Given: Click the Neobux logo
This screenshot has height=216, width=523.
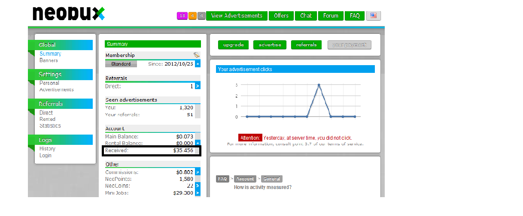Looking at the screenshot, I should (x=69, y=14).
